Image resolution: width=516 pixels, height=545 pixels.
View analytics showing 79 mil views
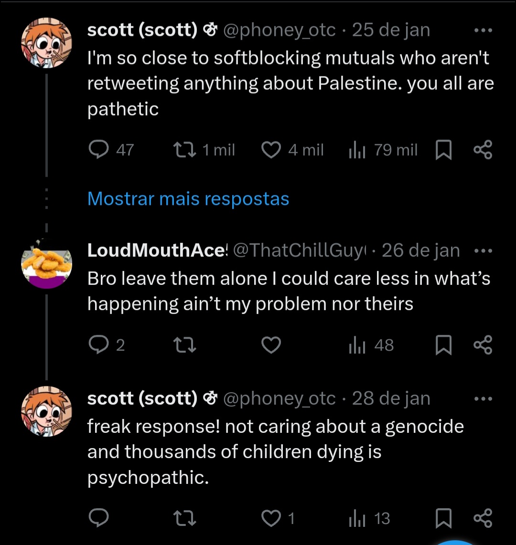357,151
